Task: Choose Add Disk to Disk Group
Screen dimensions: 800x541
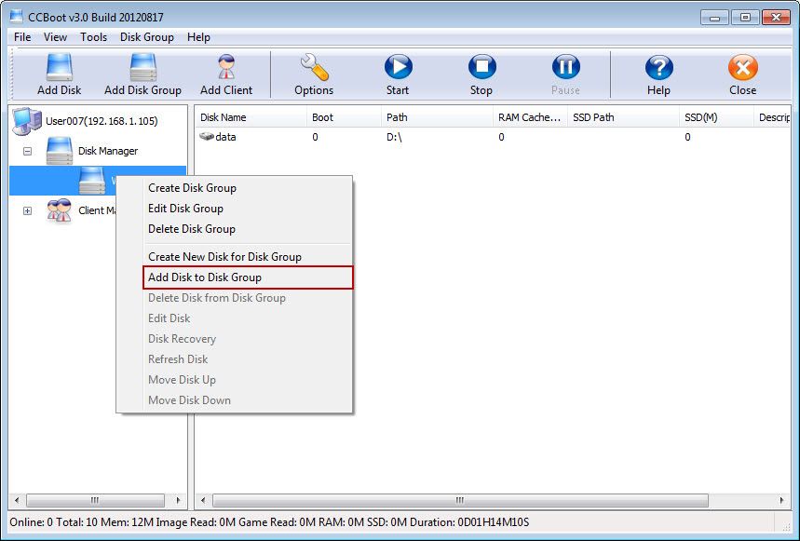Action: 205,277
